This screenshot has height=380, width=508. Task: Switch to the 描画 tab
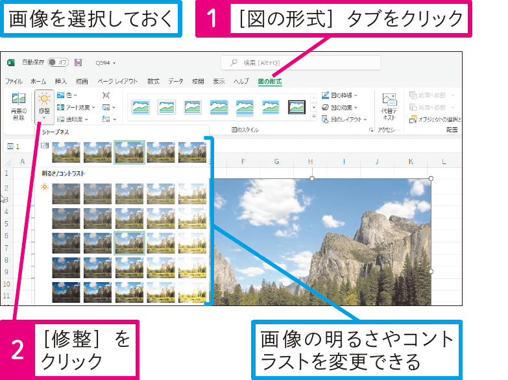[82, 81]
